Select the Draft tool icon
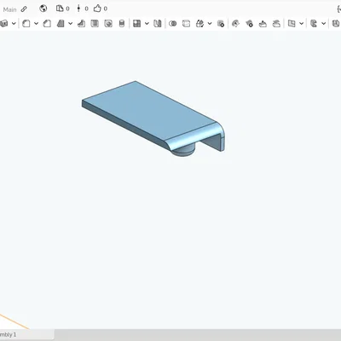 tap(61, 24)
